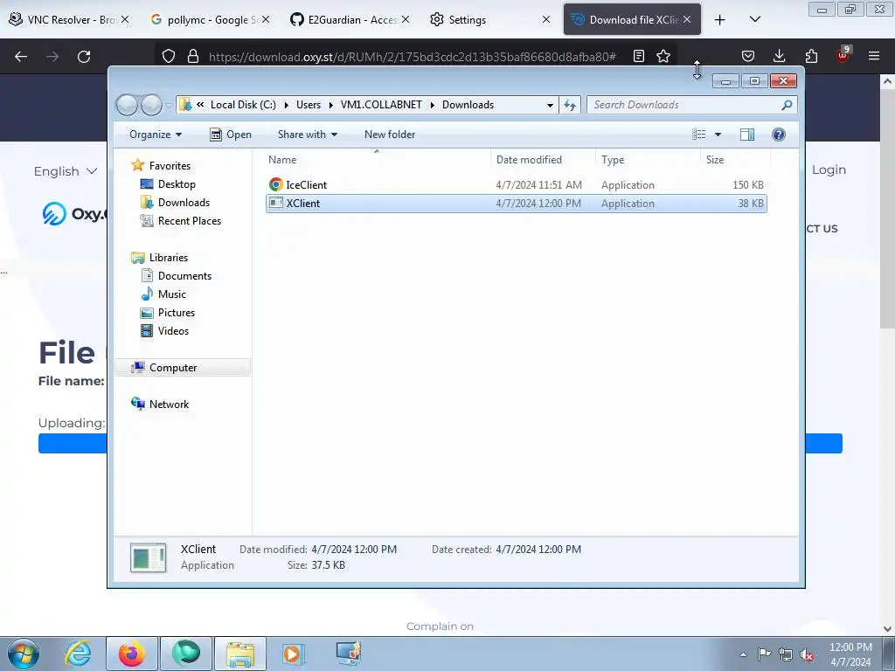This screenshot has height=671, width=895.
Task: Click the Explorer forward button
Action: click(151, 105)
